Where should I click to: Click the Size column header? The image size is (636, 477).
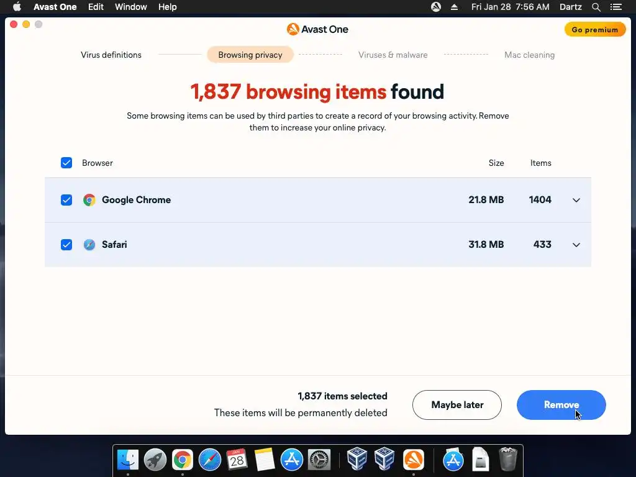pos(496,163)
